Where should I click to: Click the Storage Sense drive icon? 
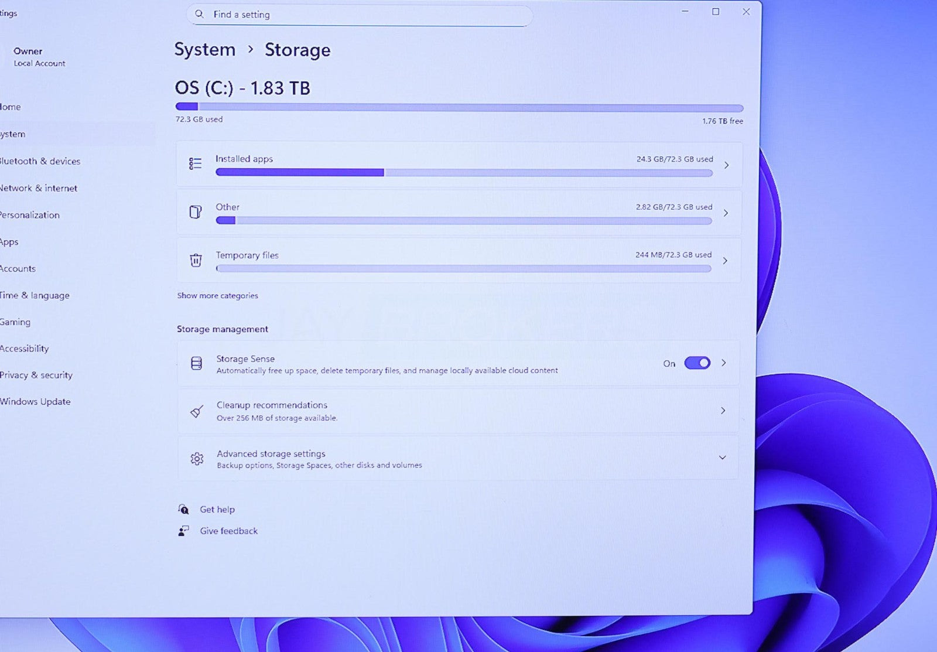(x=197, y=363)
